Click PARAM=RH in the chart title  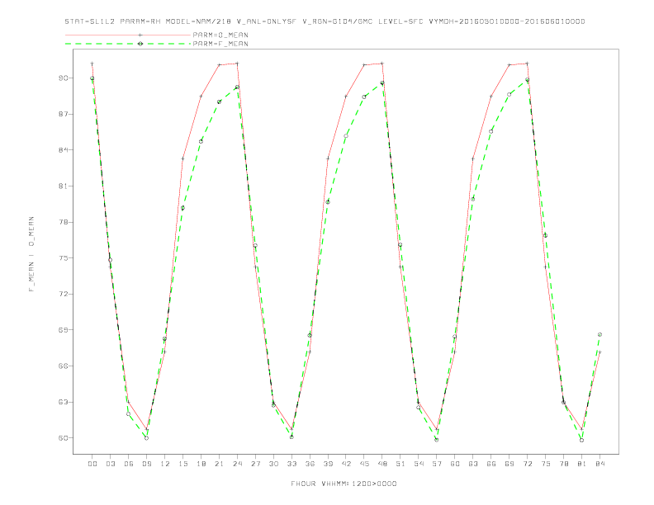click(x=140, y=21)
